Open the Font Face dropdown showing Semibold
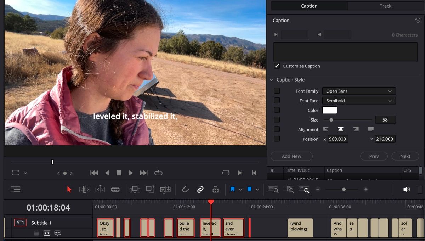Screen dimensions: 425x241 tap(359, 100)
